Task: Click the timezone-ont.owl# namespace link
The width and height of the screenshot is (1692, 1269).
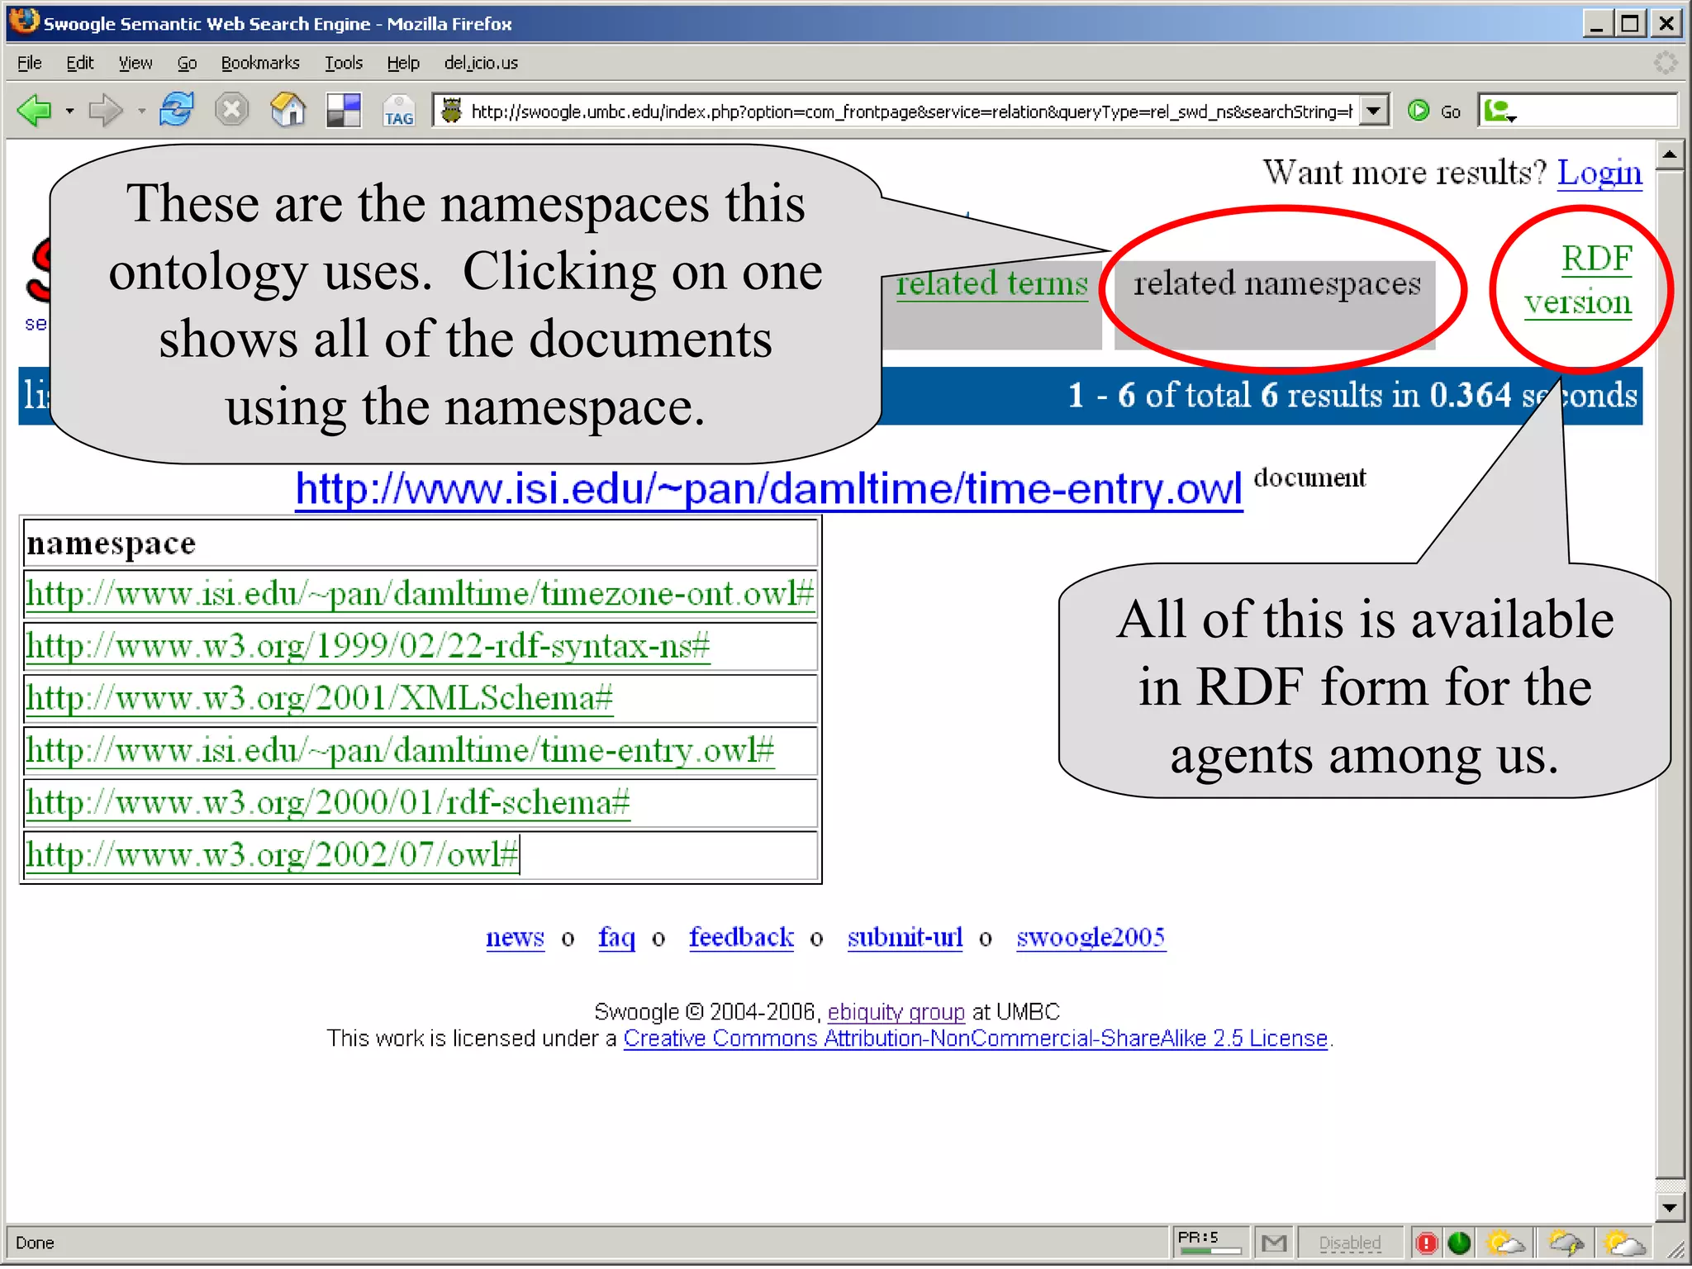Action: click(420, 593)
